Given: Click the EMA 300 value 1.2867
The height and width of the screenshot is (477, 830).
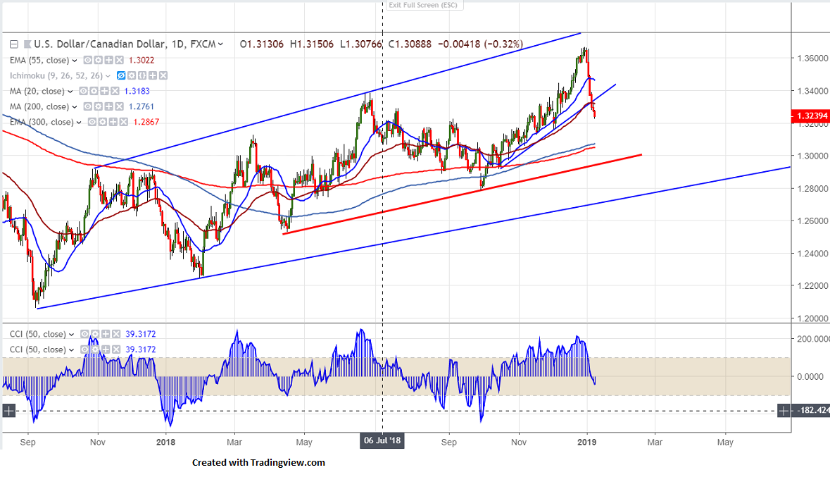Looking at the screenshot, I should point(146,122).
